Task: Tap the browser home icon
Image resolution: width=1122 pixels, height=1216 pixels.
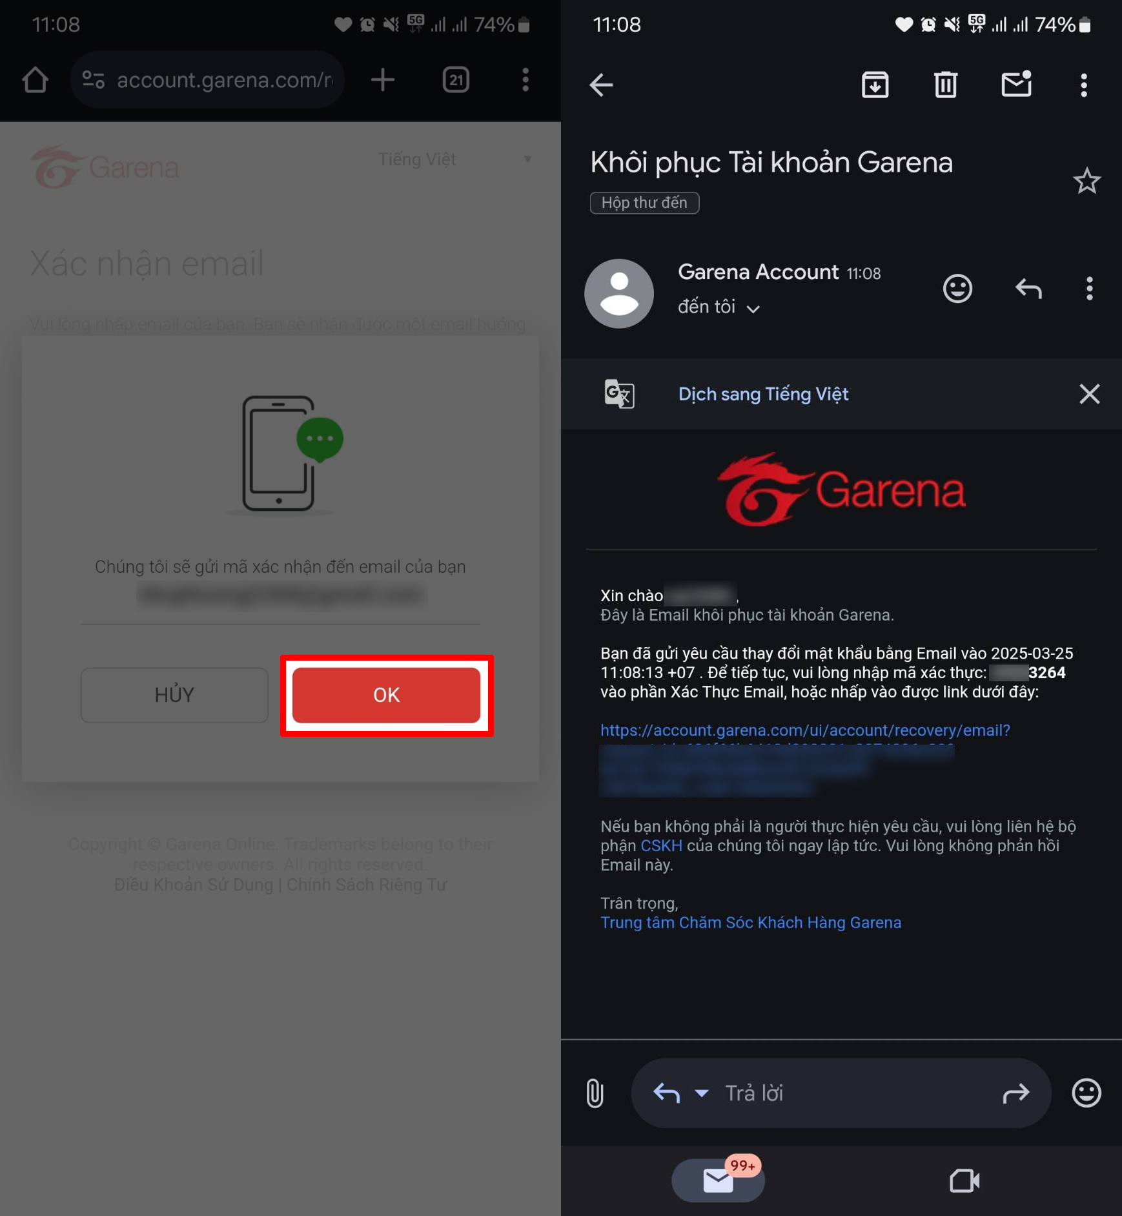Action: pos(36,80)
